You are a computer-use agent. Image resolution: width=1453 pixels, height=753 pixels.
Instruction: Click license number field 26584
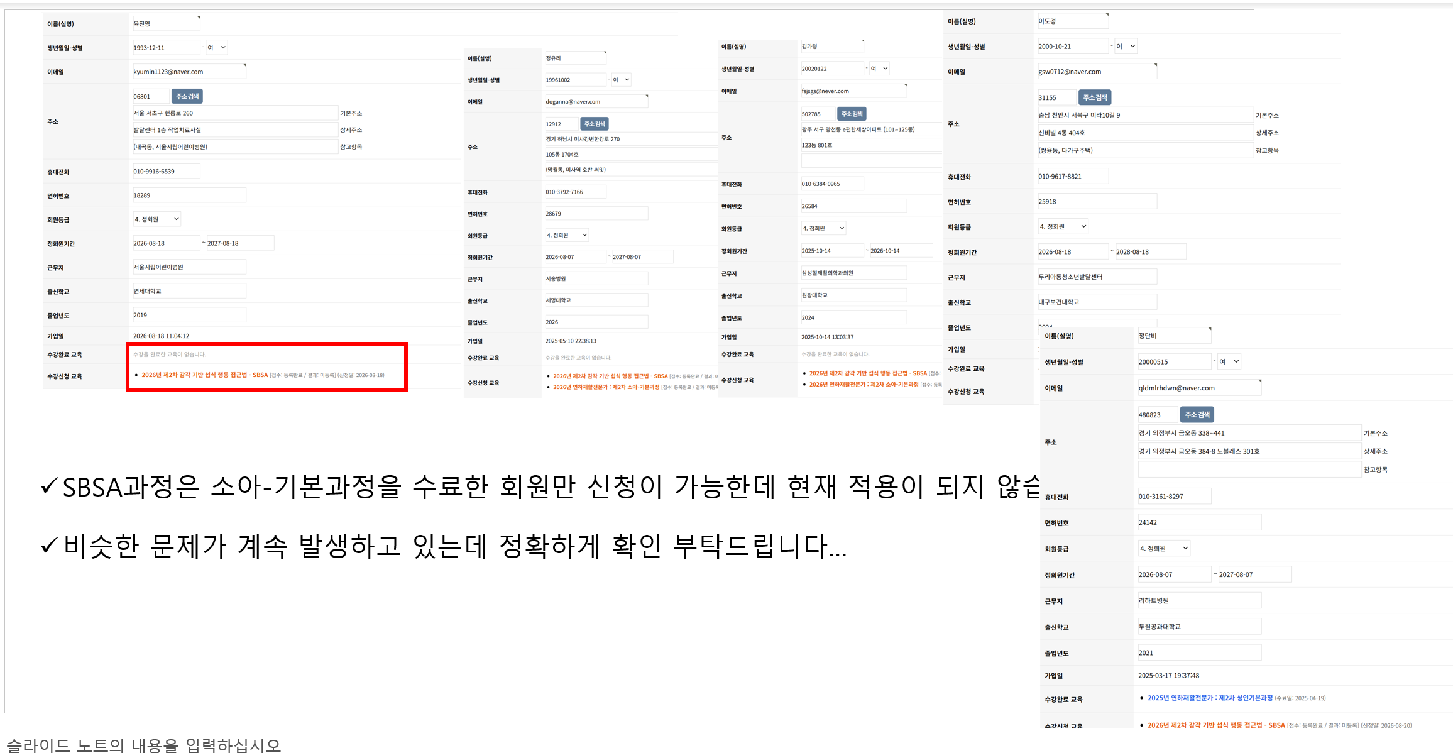853,206
